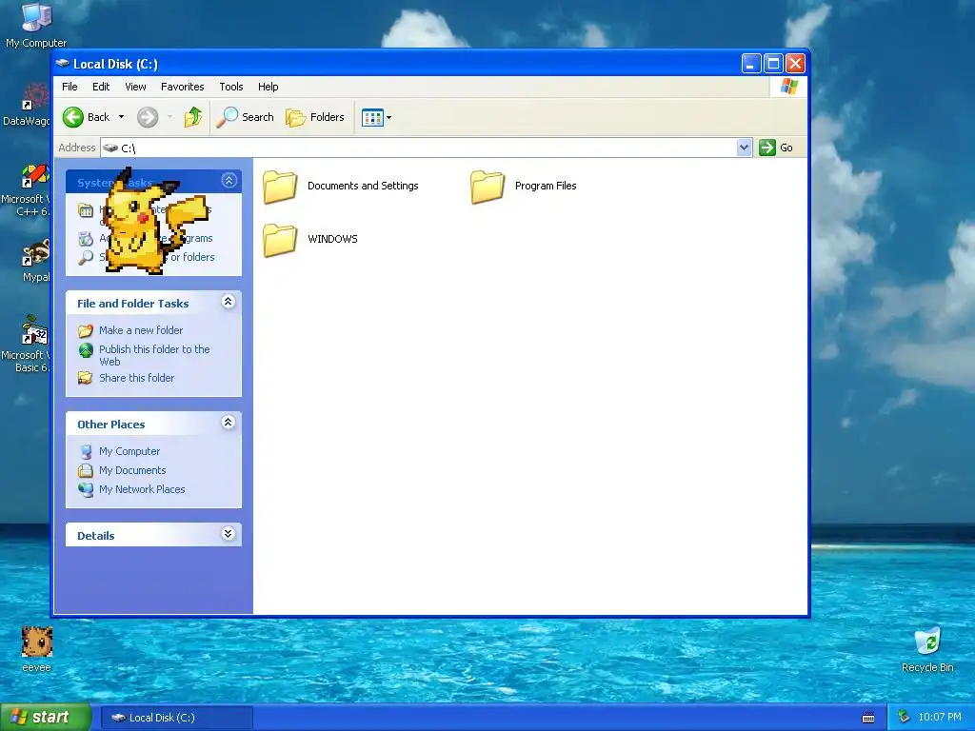Click the greyed Forward arrow icon

click(x=148, y=117)
